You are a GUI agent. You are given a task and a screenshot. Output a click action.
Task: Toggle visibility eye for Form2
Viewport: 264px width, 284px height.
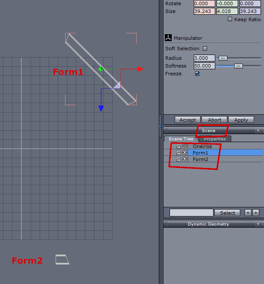coord(185,159)
